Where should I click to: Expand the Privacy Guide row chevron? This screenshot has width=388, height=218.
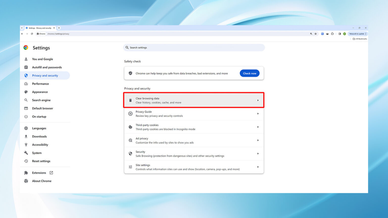(x=258, y=114)
